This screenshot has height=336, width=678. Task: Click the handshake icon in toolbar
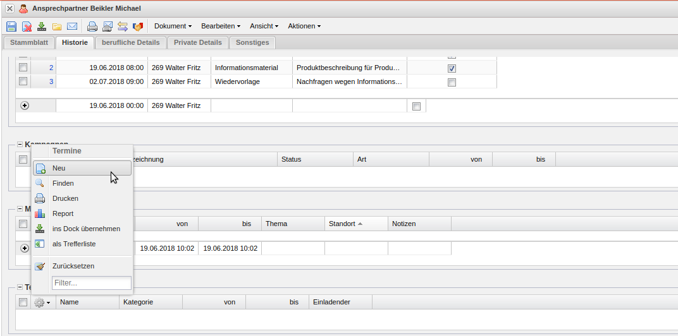tap(138, 27)
